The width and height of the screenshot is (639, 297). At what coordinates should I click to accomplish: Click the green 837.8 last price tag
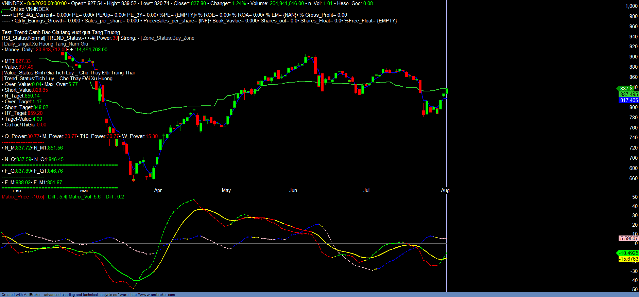(x=626, y=89)
